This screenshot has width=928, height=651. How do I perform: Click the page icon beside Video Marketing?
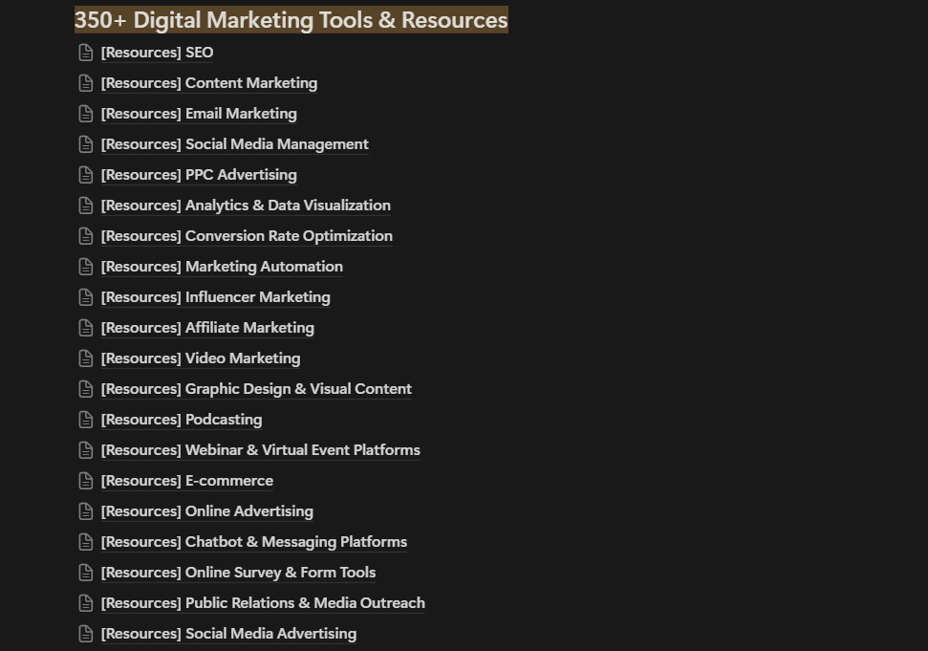pos(86,358)
